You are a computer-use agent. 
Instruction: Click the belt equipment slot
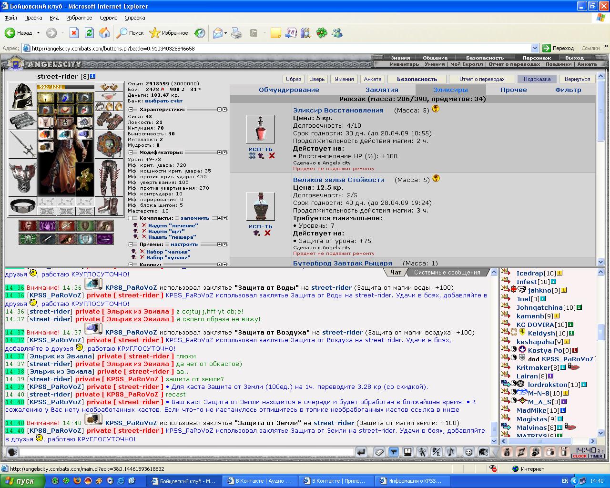[22, 206]
